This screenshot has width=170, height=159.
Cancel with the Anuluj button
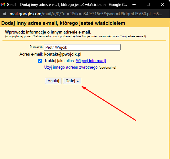(53, 81)
